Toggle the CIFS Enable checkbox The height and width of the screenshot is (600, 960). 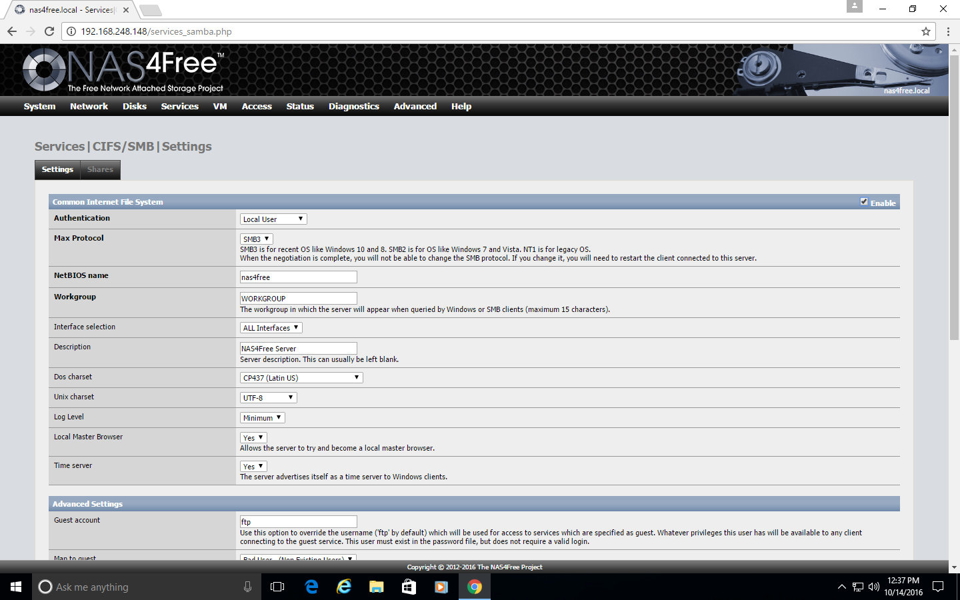tap(864, 202)
